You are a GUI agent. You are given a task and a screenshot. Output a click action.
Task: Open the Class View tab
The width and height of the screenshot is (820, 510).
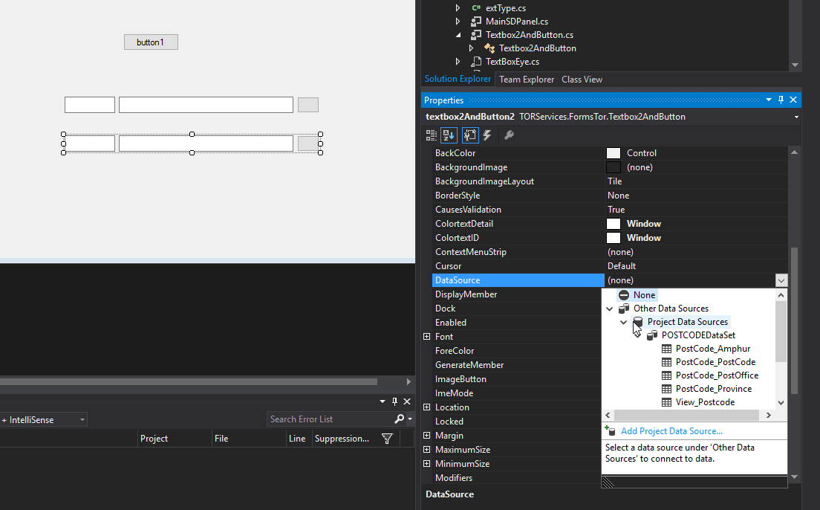coord(582,80)
